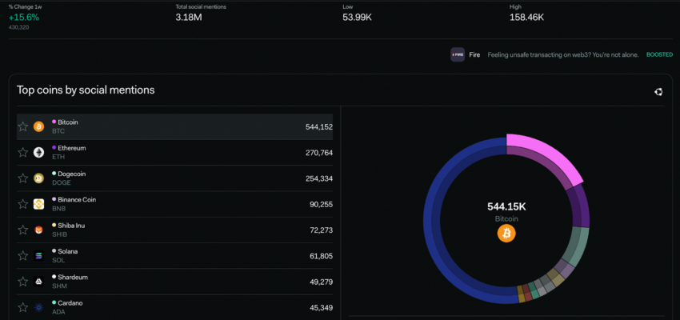
Task: Toggle the Shardeum favorite star
Action: click(x=23, y=282)
